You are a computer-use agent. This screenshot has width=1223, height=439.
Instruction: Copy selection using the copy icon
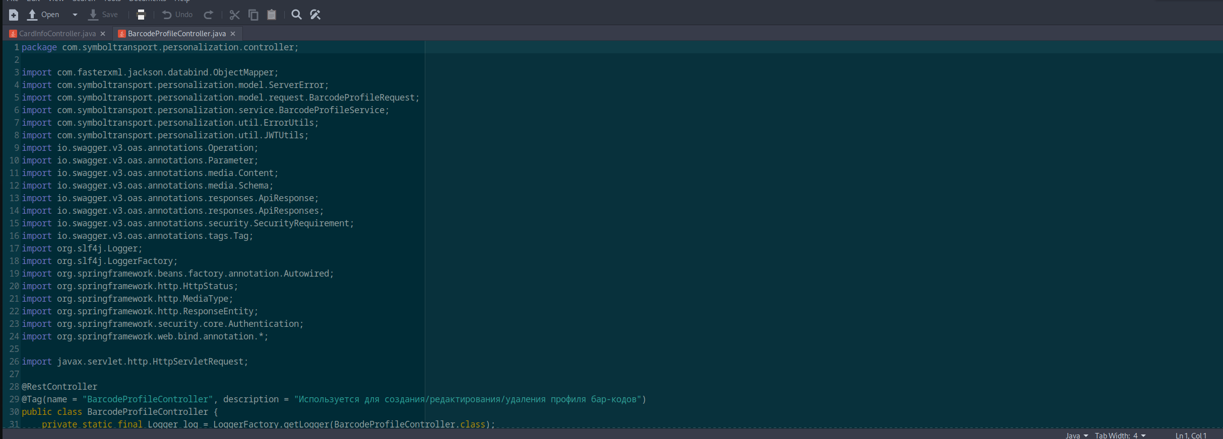coord(253,15)
